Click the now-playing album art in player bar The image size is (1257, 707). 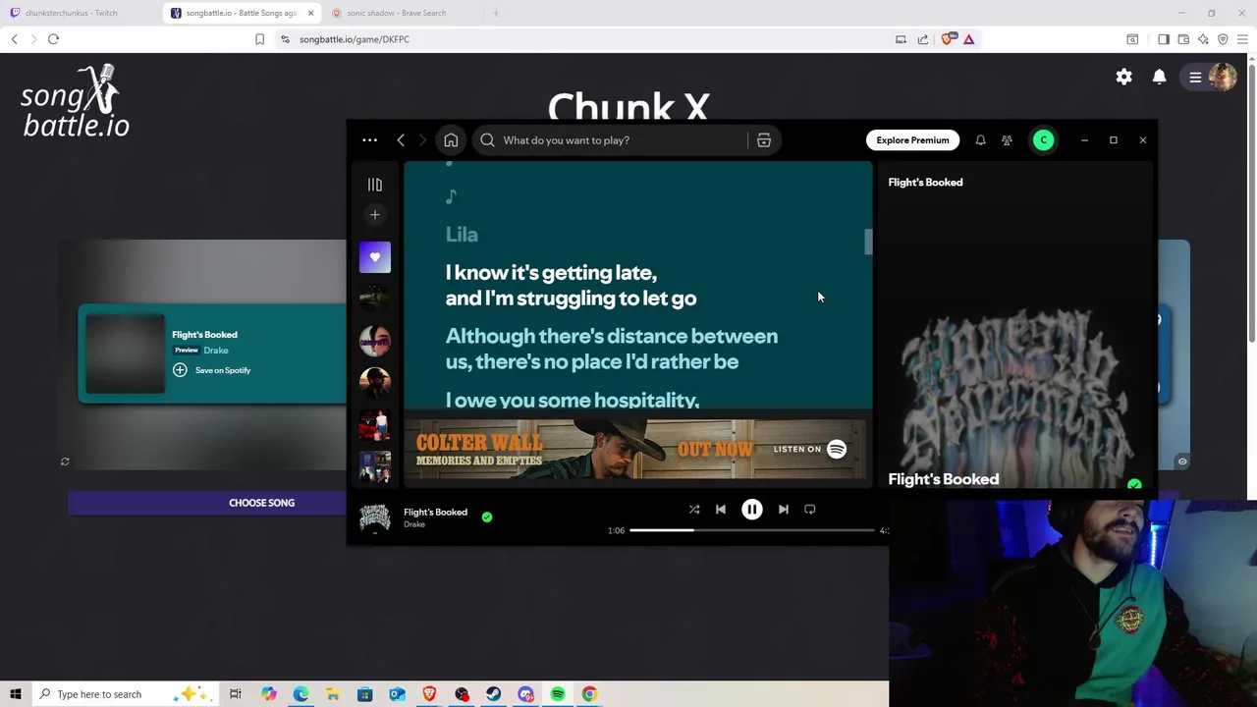tap(375, 517)
